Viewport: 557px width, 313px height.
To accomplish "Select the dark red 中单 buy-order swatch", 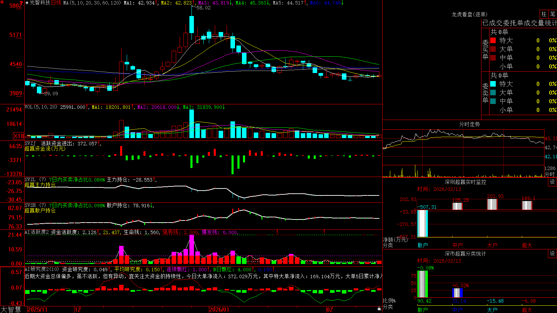I will coord(493,58).
